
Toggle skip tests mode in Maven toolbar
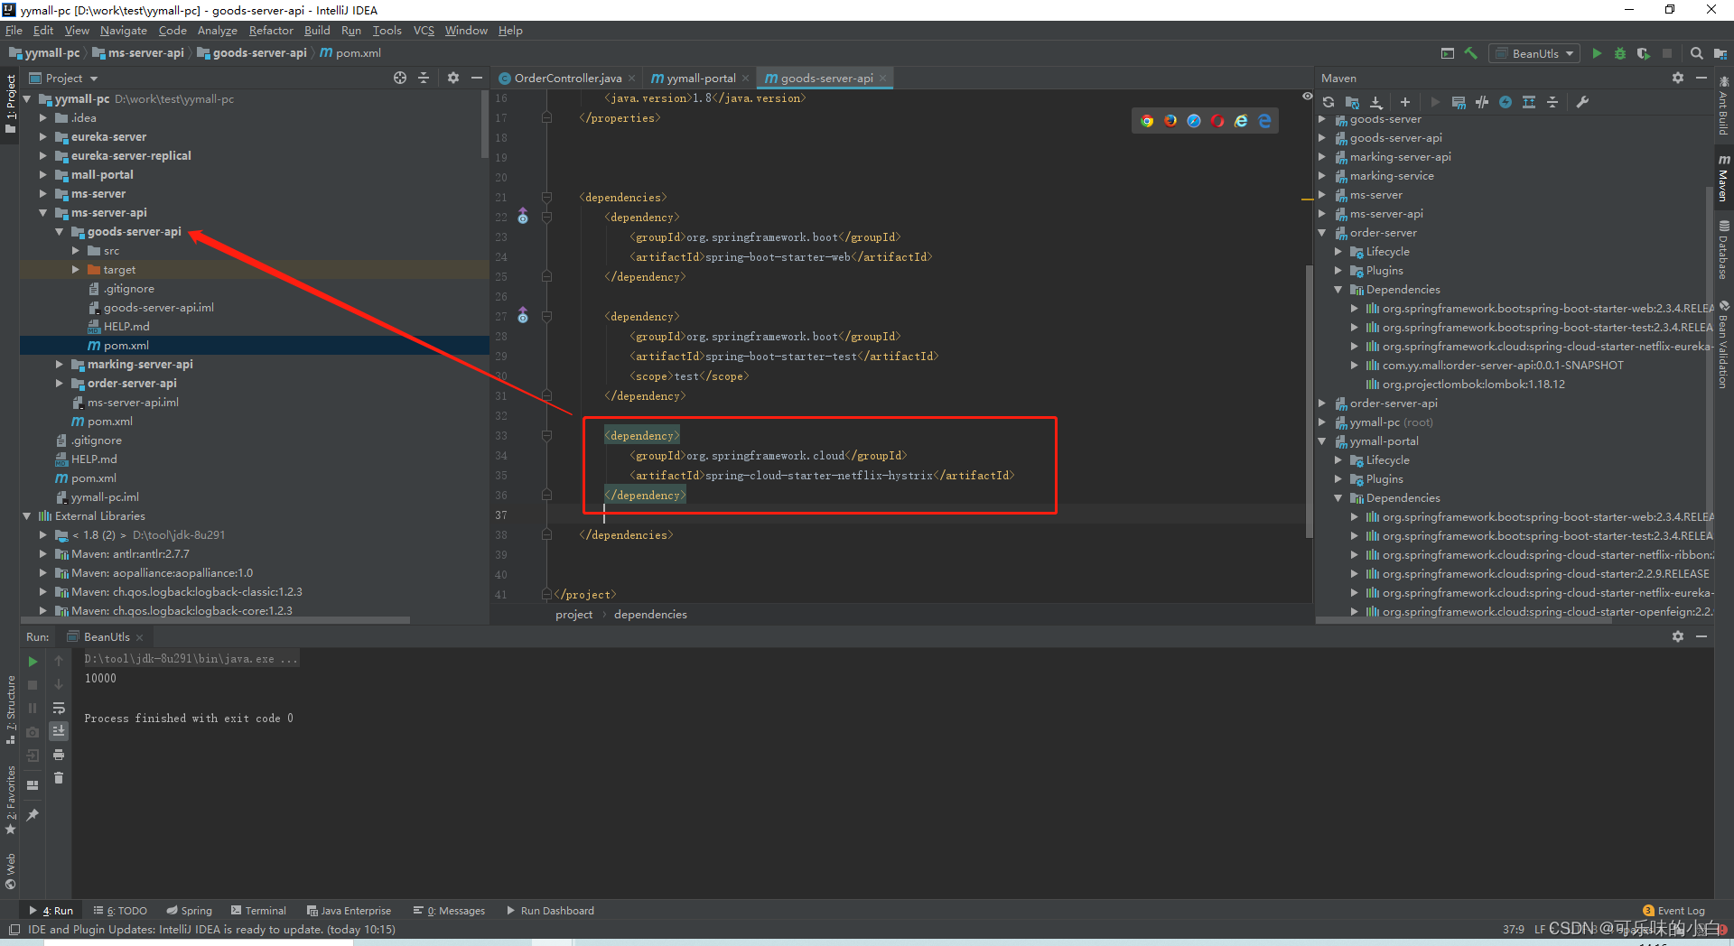[x=1506, y=102]
